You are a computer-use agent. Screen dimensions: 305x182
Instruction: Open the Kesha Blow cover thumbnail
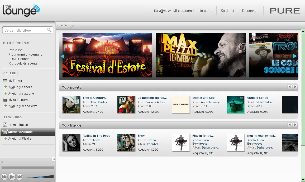tap(126, 142)
